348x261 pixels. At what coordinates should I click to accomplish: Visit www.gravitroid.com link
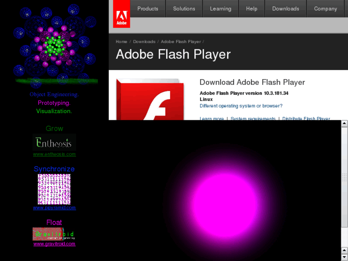[55, 244]
